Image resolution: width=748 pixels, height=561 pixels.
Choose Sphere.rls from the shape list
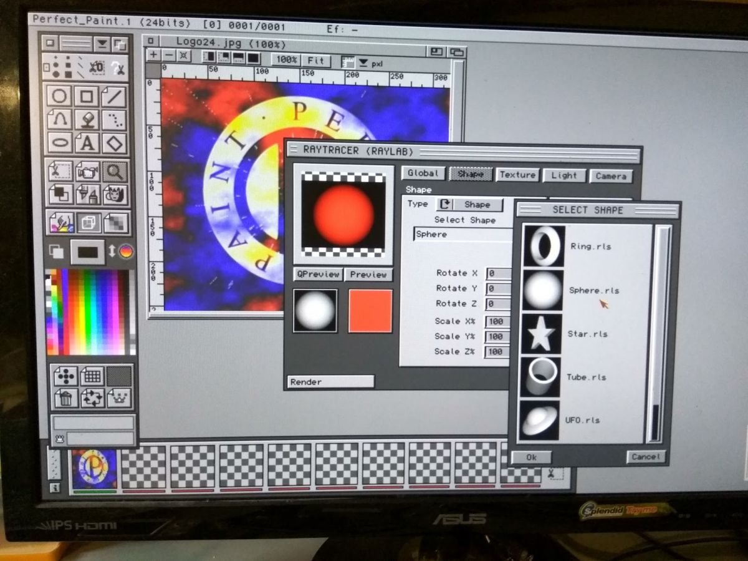594,290
